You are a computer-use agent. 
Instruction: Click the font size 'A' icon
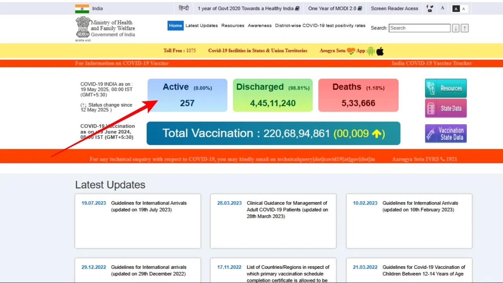tap(442, 8)
